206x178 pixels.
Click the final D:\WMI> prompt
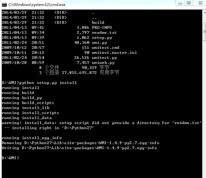[10, 158]
